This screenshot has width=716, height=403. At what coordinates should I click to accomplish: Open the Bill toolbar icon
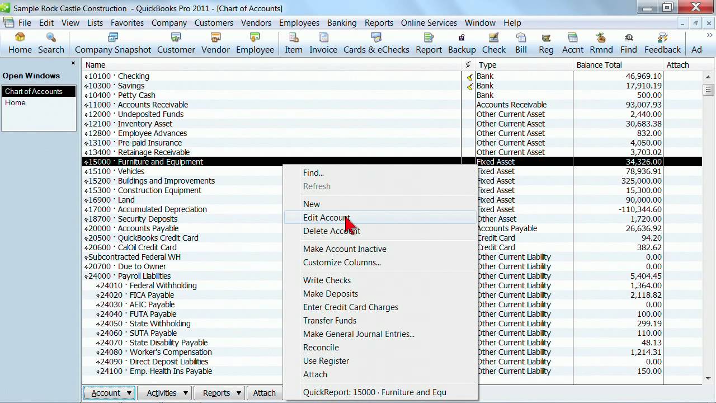(x=521, y=44)
